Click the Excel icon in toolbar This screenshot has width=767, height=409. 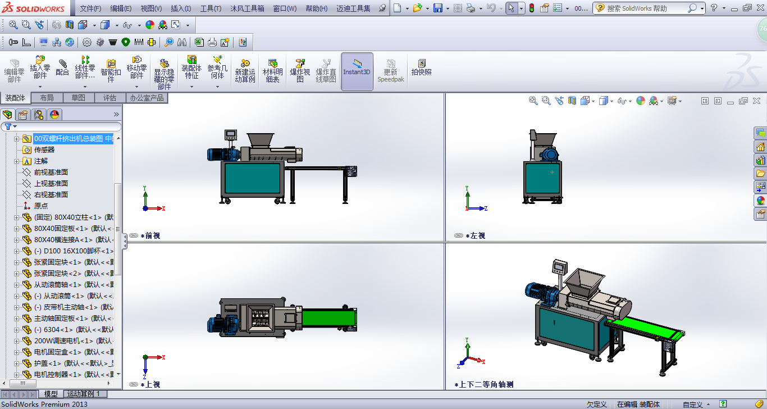click(199, 42)
